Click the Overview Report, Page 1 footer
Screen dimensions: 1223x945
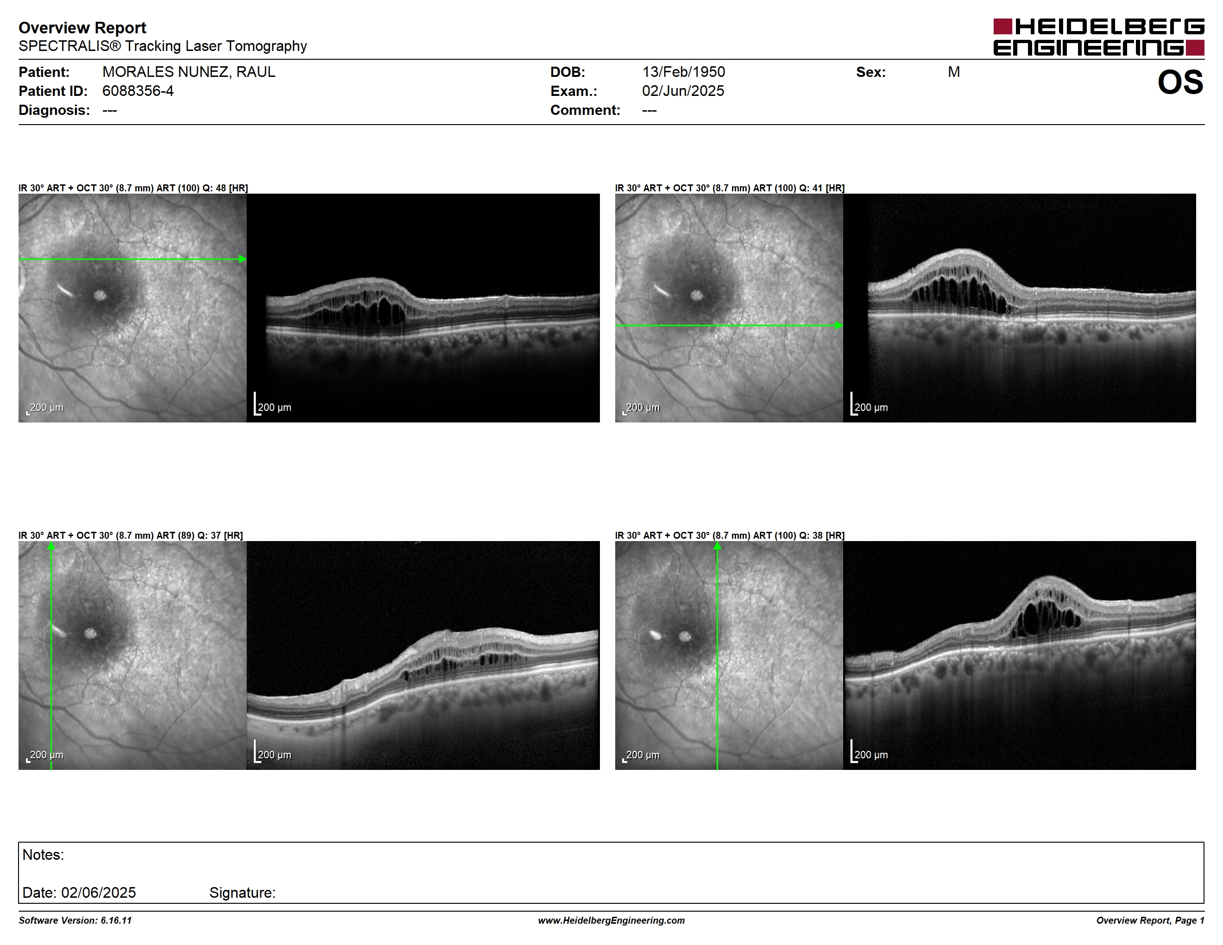tap(1150, 920)
